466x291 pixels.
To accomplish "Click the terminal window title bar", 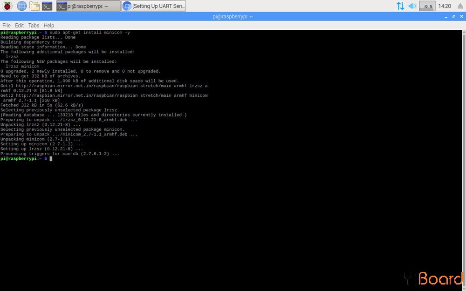I will [233, 16].
